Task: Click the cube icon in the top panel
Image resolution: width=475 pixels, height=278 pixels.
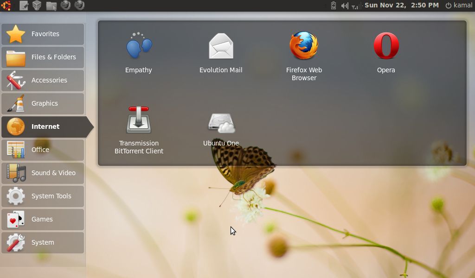Action: point(37,6)
